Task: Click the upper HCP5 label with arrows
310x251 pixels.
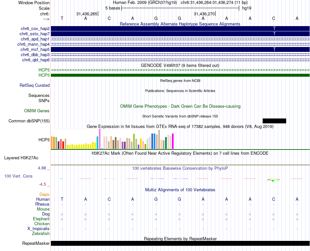Action: click(x=44, y=70)
